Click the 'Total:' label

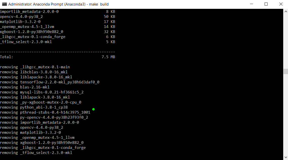click(x=7, y=57)
